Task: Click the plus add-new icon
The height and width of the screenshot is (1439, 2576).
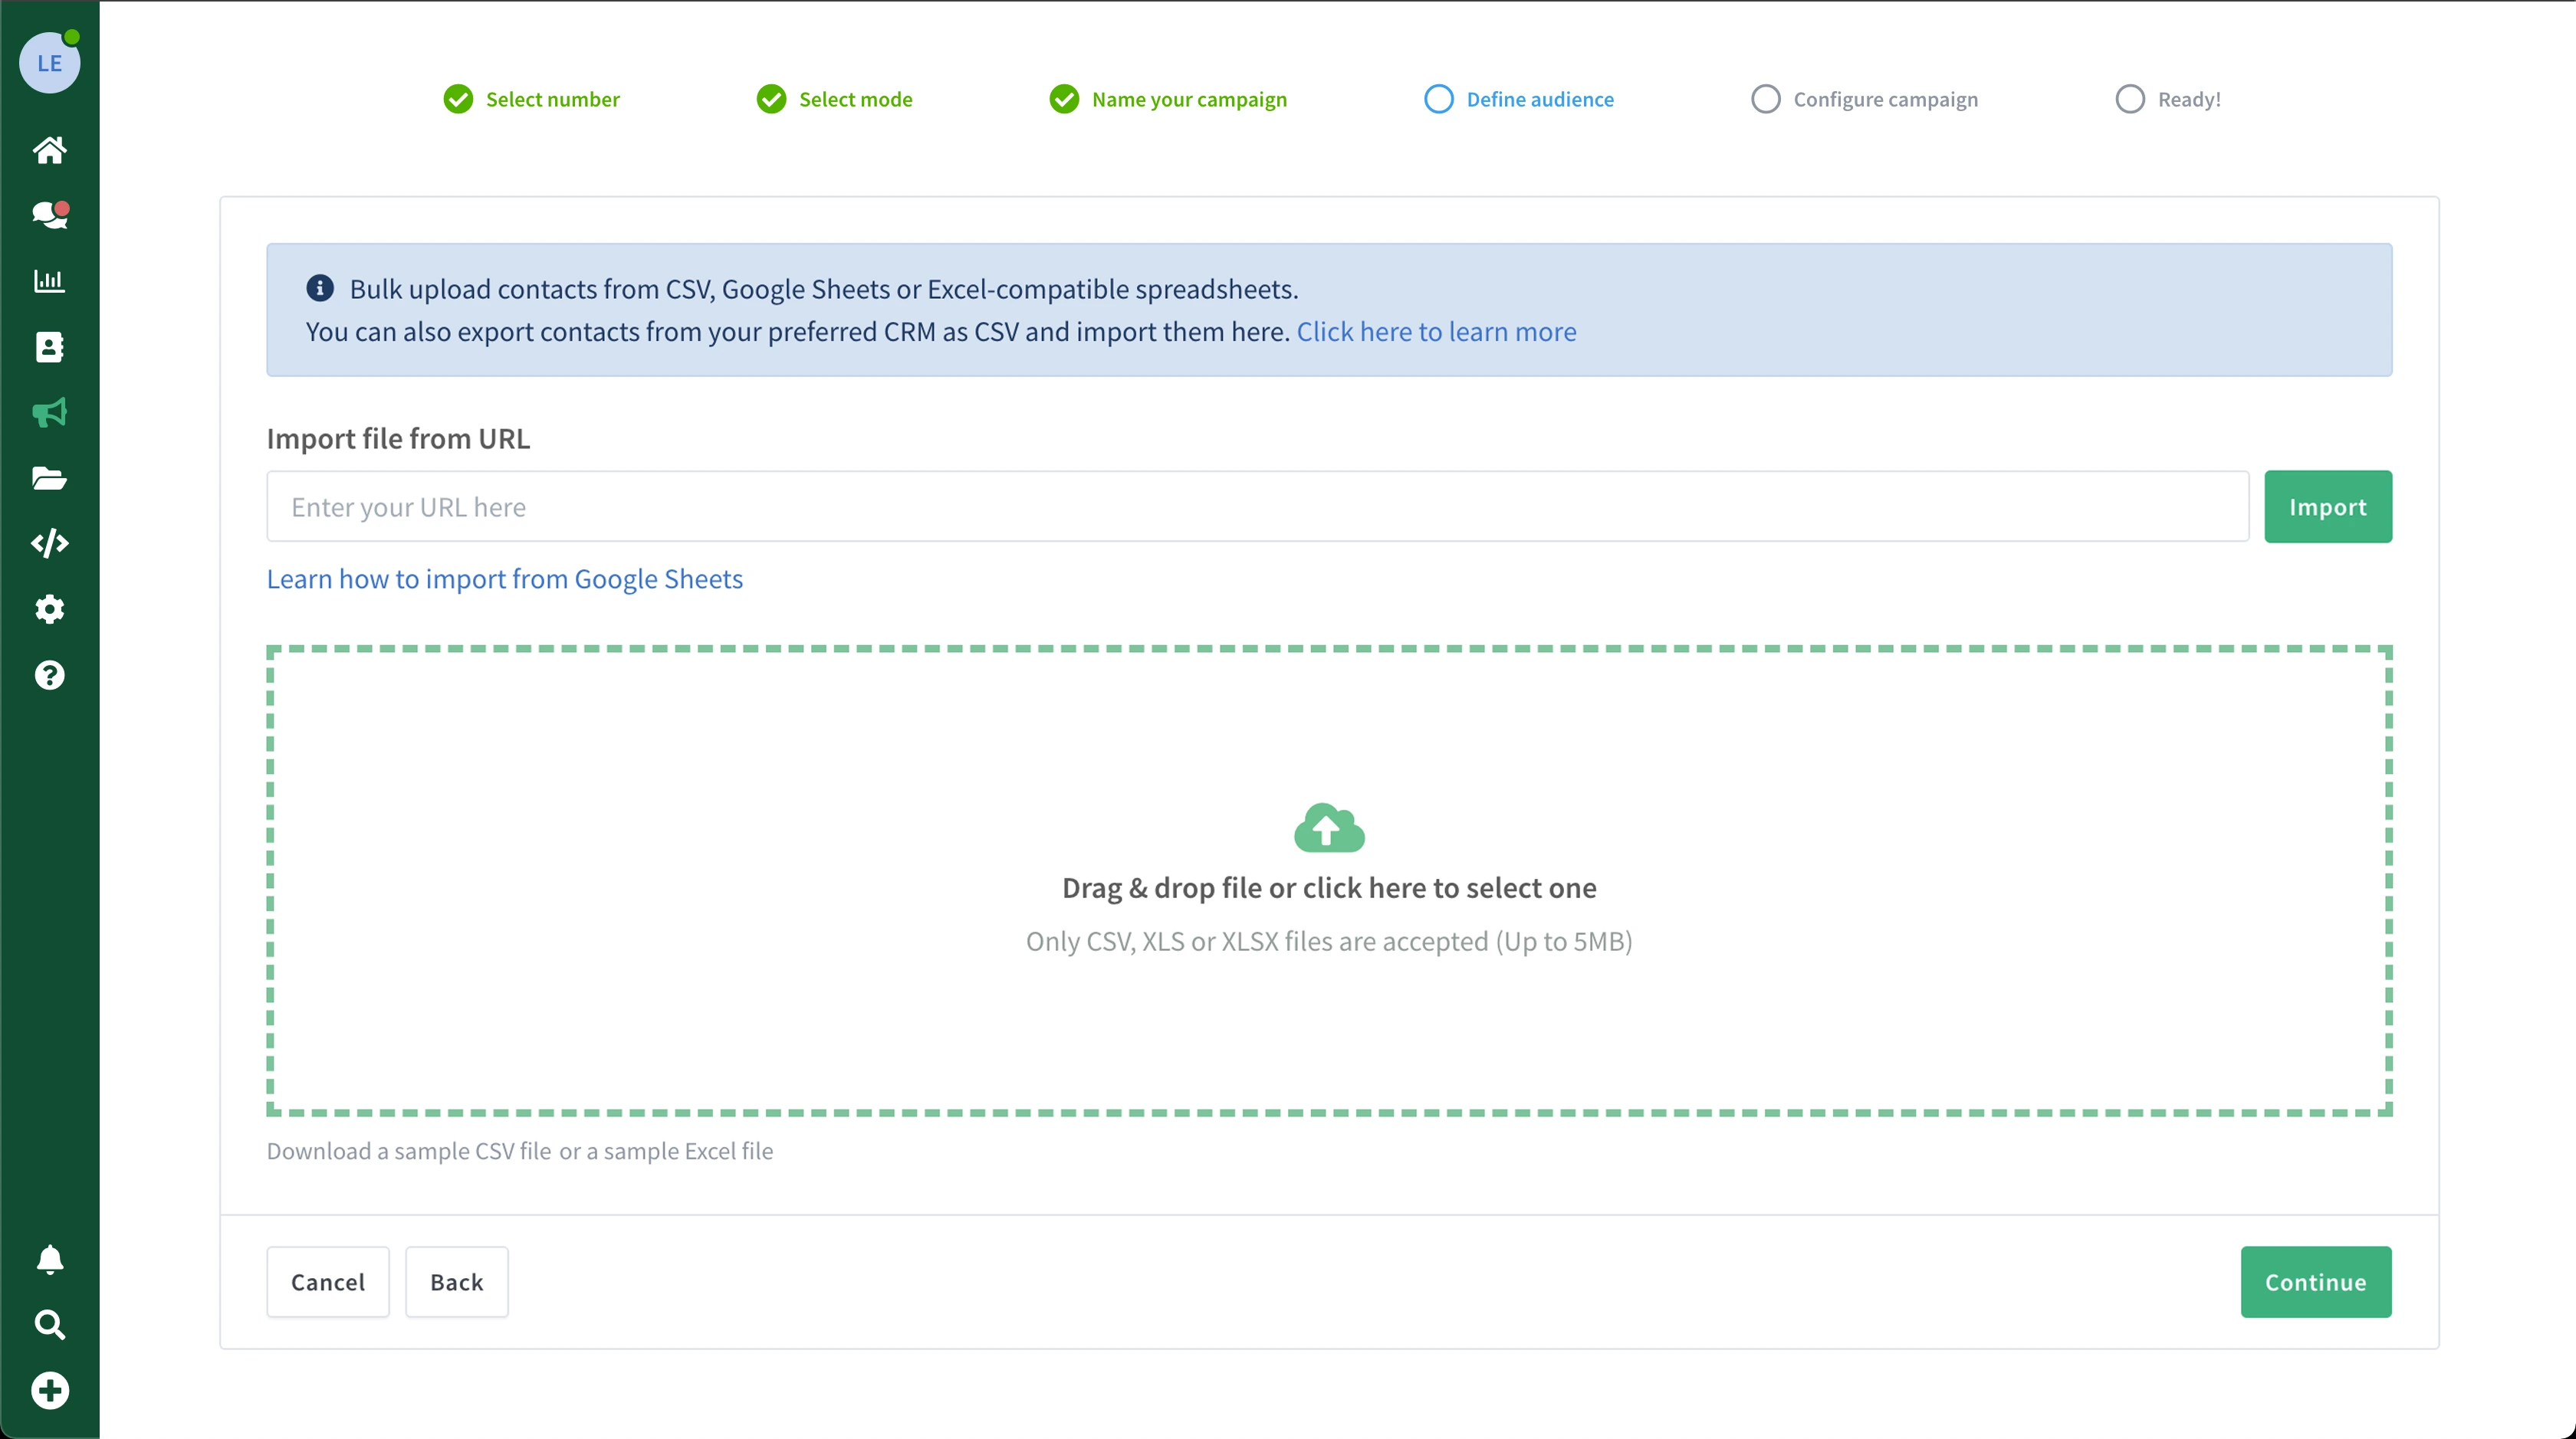Action: point(49,1391)
